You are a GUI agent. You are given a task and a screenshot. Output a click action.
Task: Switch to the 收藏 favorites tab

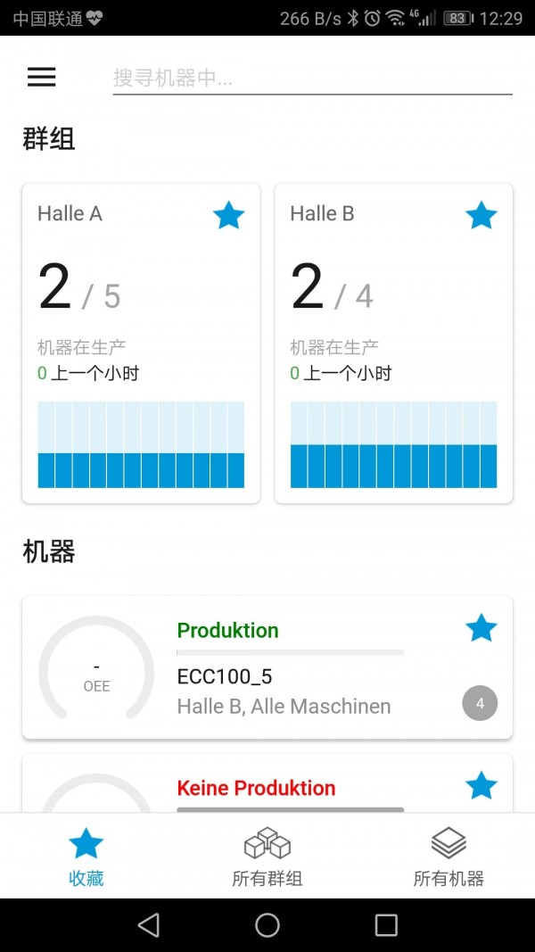click(x=86, y=856)
